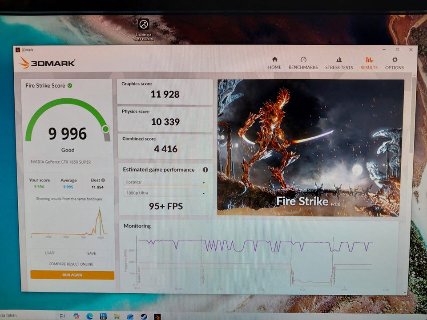Click the results scrollbar down arrow
Viewport: 427px width, 320px height.
pos(405,292)
